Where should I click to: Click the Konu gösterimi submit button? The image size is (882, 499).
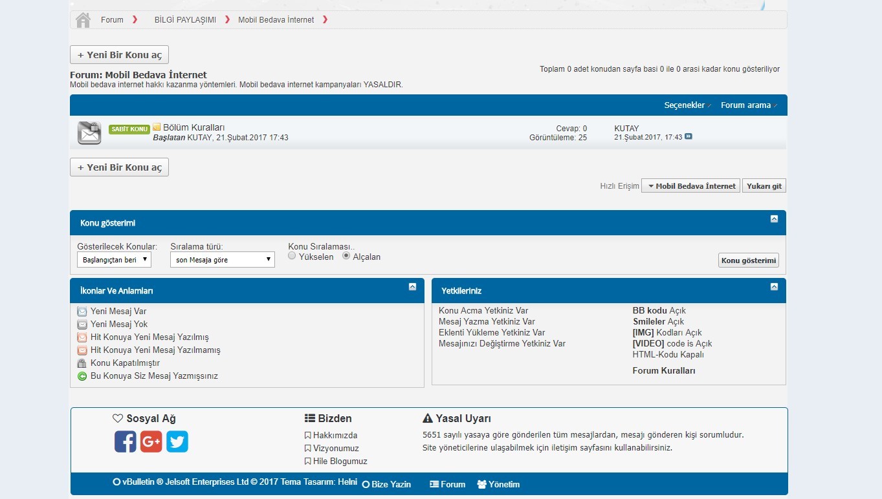749,260
